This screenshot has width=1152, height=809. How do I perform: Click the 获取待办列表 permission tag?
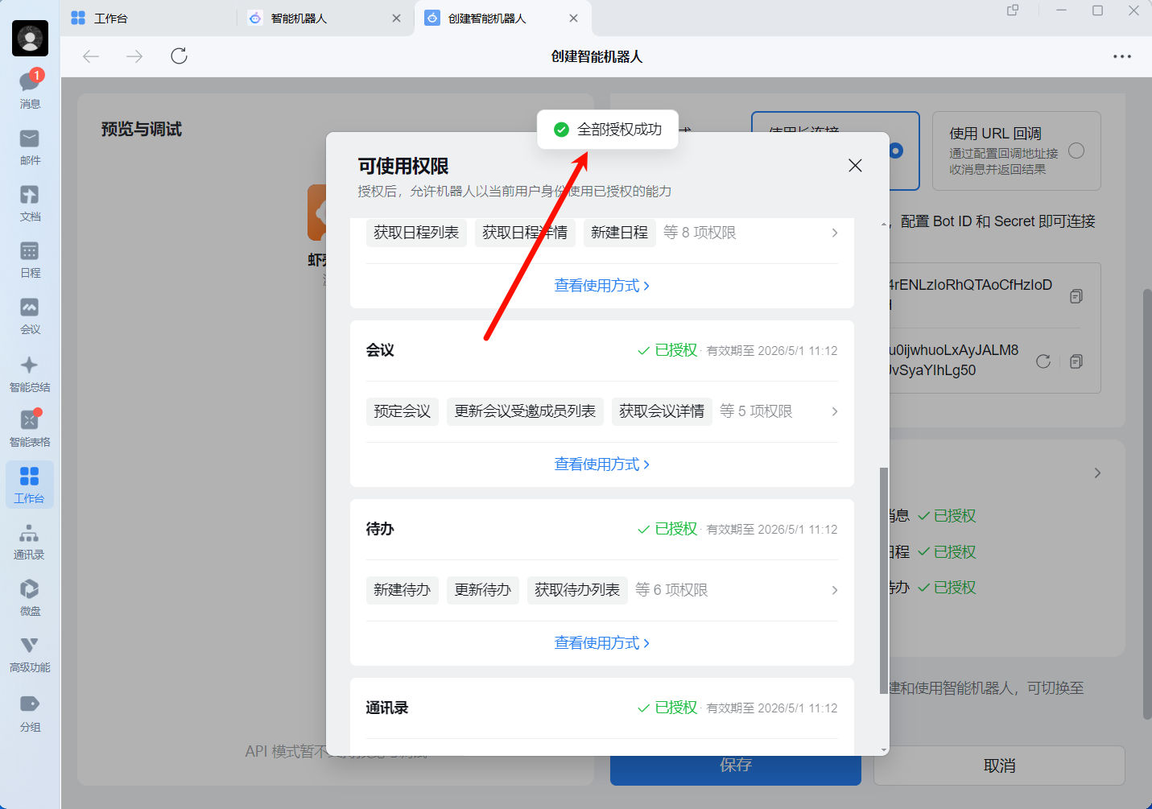tap(577, 590)
